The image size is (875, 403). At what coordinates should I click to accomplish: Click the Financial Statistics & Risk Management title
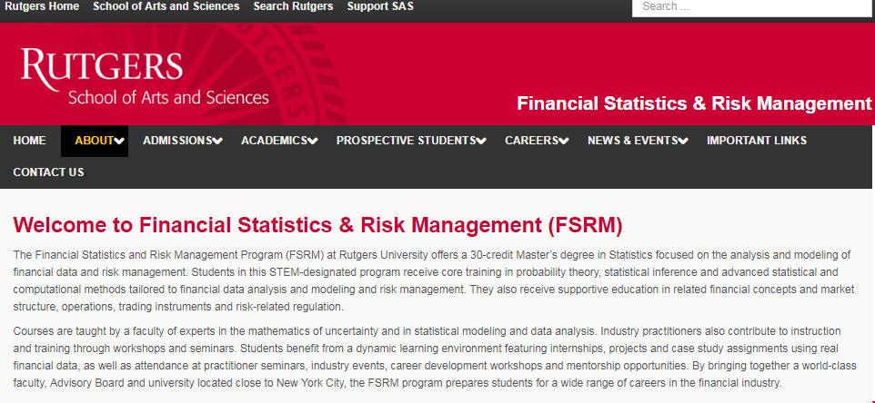[x=694, y=103]
